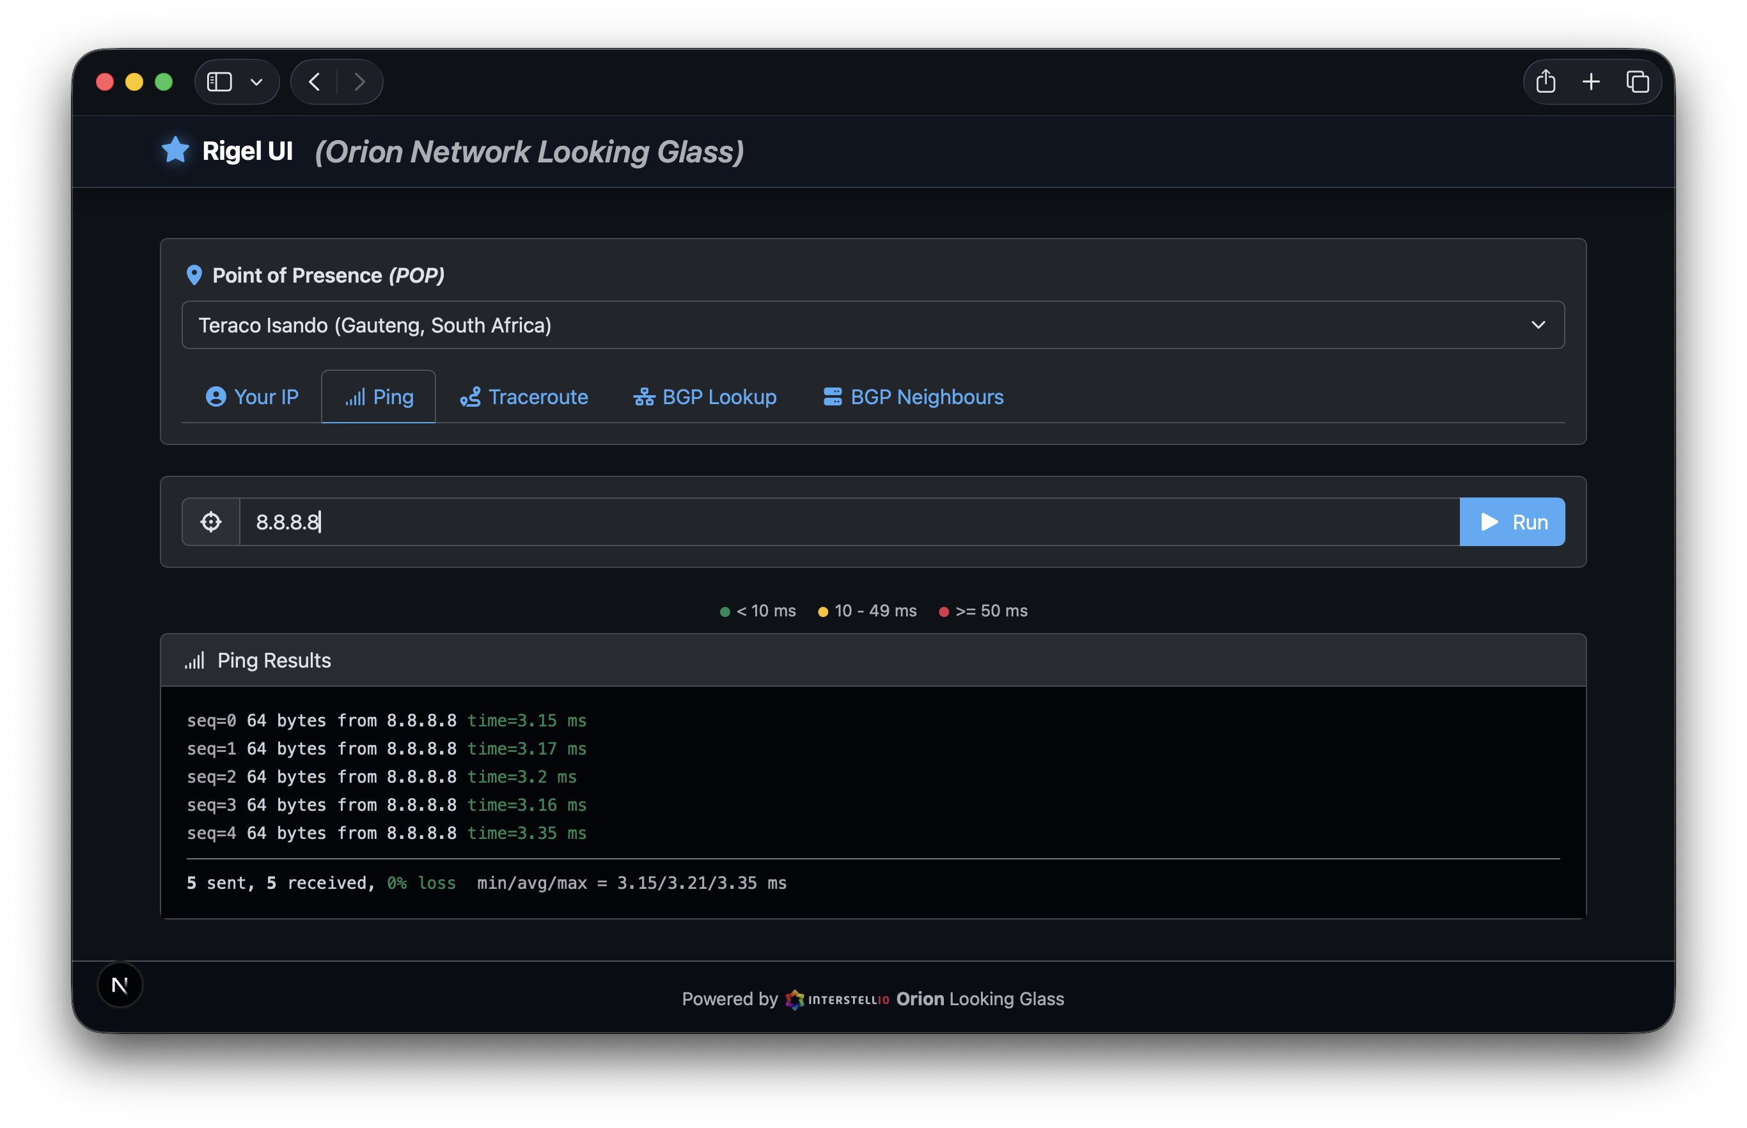Go forward with the forward arrow
This screenshot has width=1747, height=1128.
pyautogui.click(x=359, y=81)
